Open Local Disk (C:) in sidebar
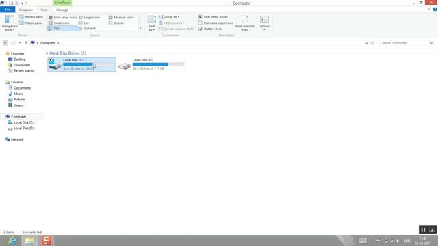 [x=24, y=122]
